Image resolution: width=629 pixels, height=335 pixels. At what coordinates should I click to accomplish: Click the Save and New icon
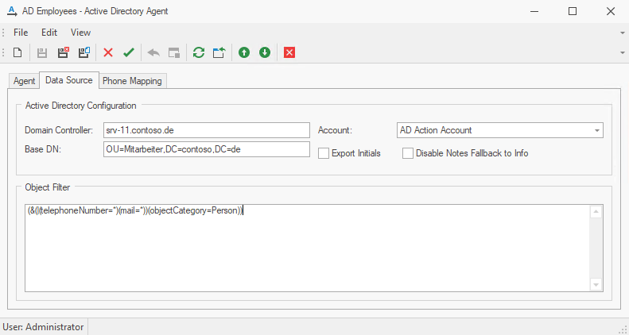[x=84, y=52]
